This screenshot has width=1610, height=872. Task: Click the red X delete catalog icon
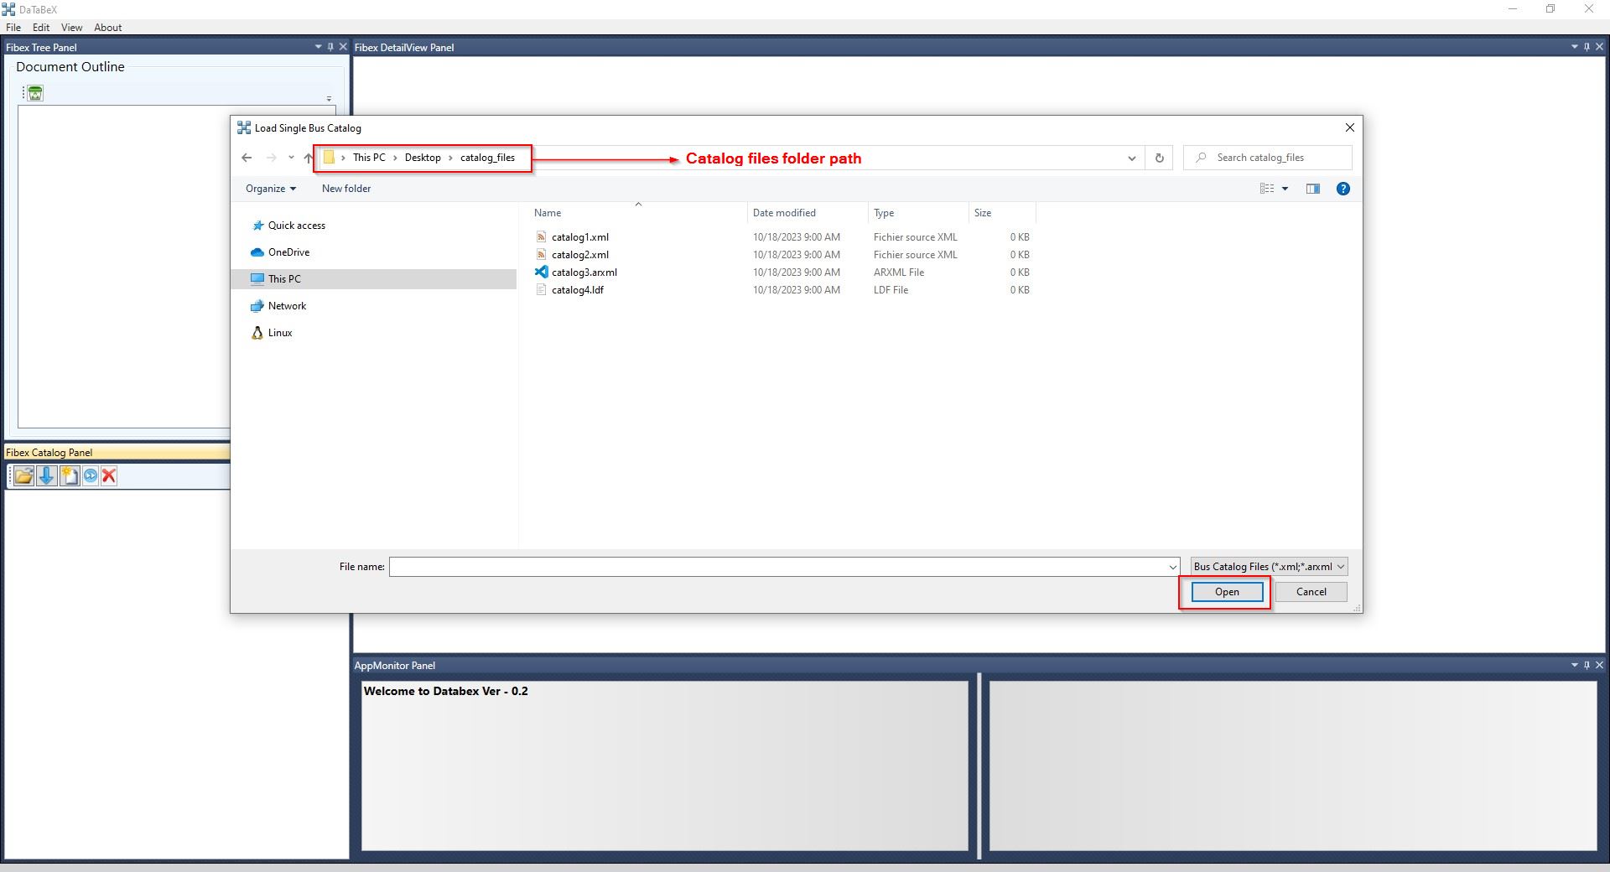[x=109, y=476]
